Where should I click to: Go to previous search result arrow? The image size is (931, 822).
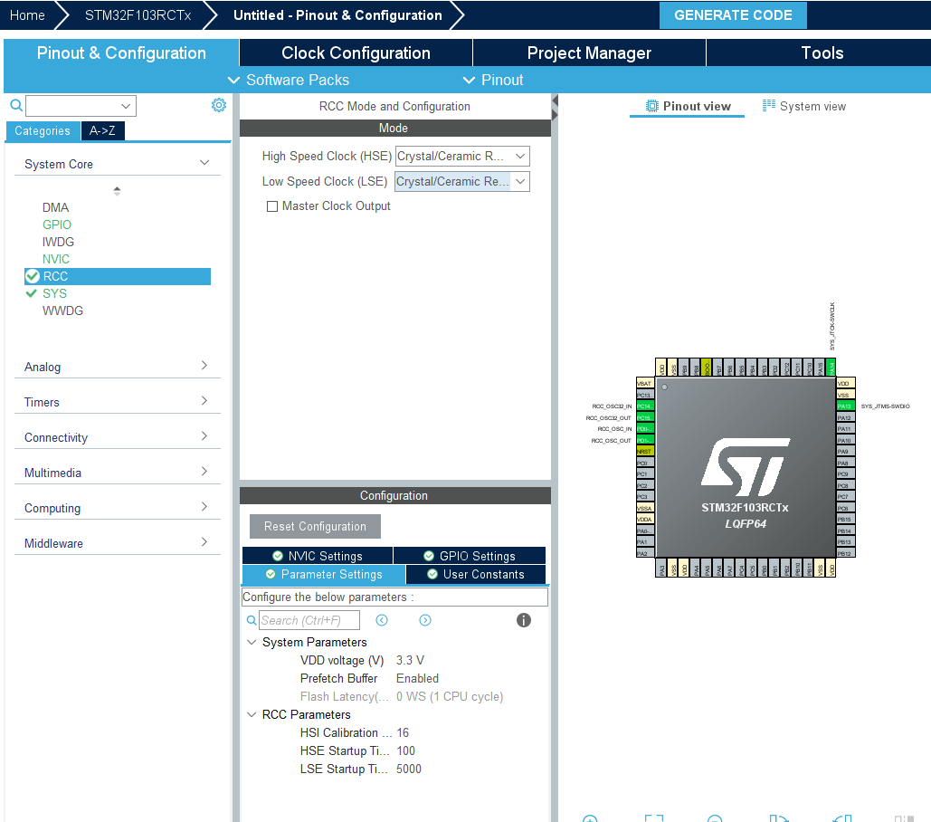pos(382,620)
